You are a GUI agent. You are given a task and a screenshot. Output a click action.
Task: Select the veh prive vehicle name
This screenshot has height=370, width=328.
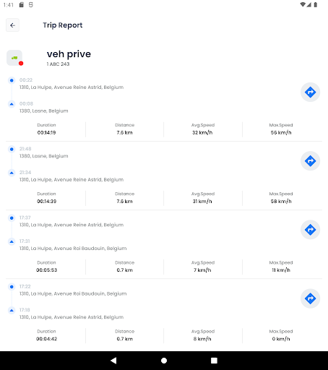tap(69, 54)
